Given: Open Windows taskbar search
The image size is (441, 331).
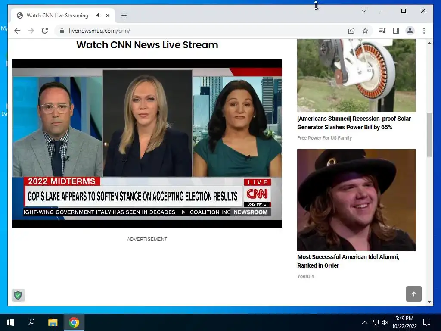Looking at the screenshot, I should (x=31, y=322).
